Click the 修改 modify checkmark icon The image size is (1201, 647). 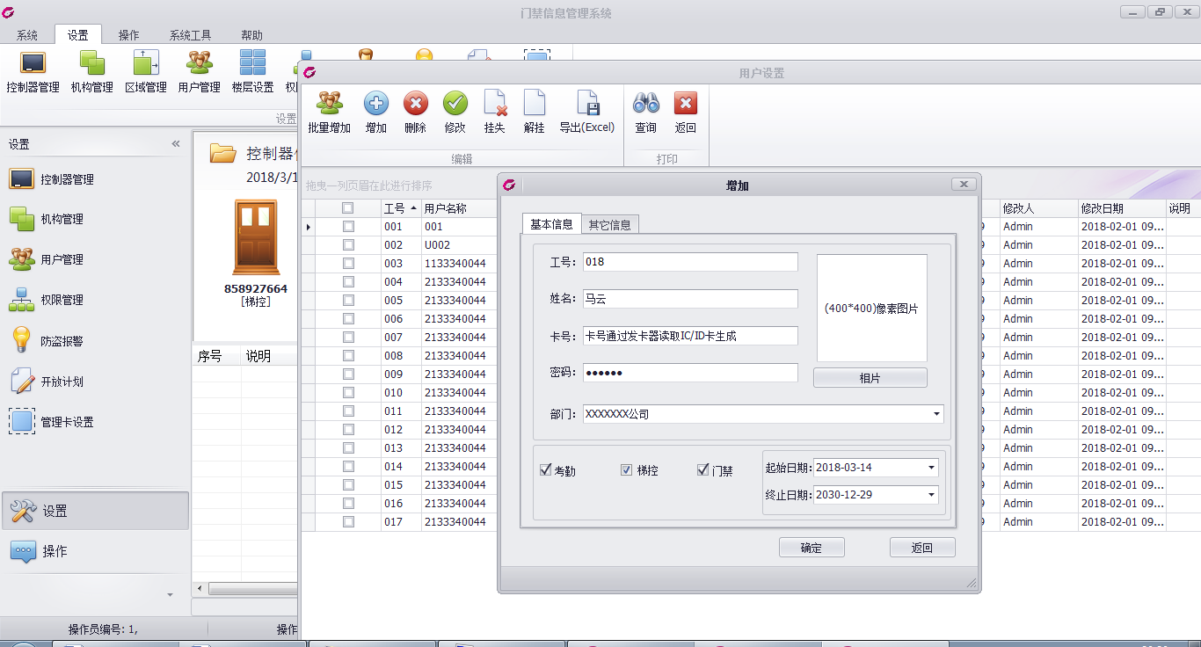coord(455,105)
